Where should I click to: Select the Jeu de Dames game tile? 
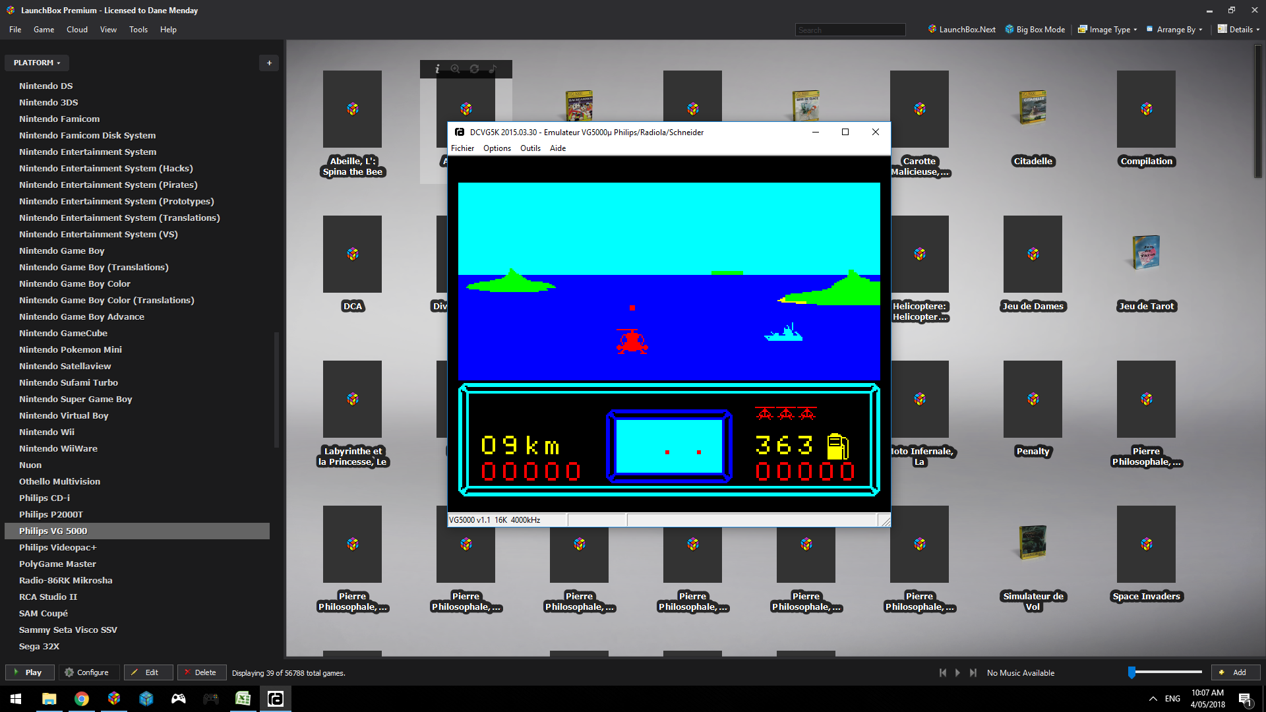[x=1033, y=254]
